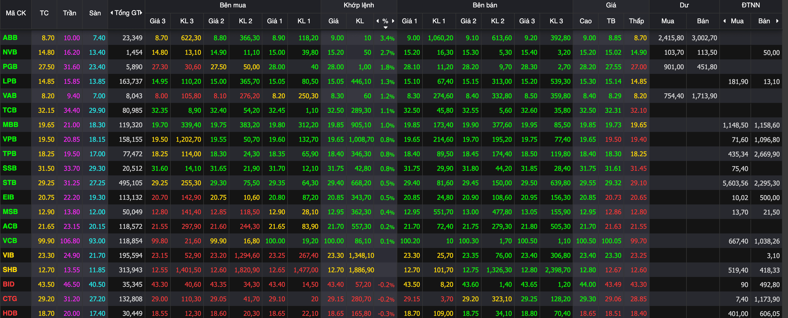Click Bán header under Dư
The image size is (788, 318).
coord(703,21)
